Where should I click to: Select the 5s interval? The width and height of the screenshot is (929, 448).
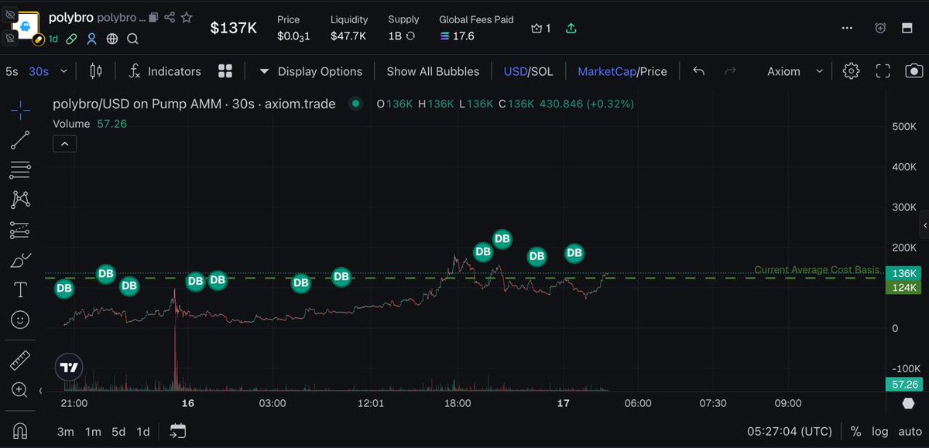[x=12, y=71]
